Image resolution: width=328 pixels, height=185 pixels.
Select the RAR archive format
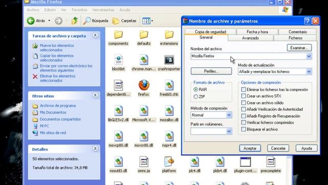196,89
